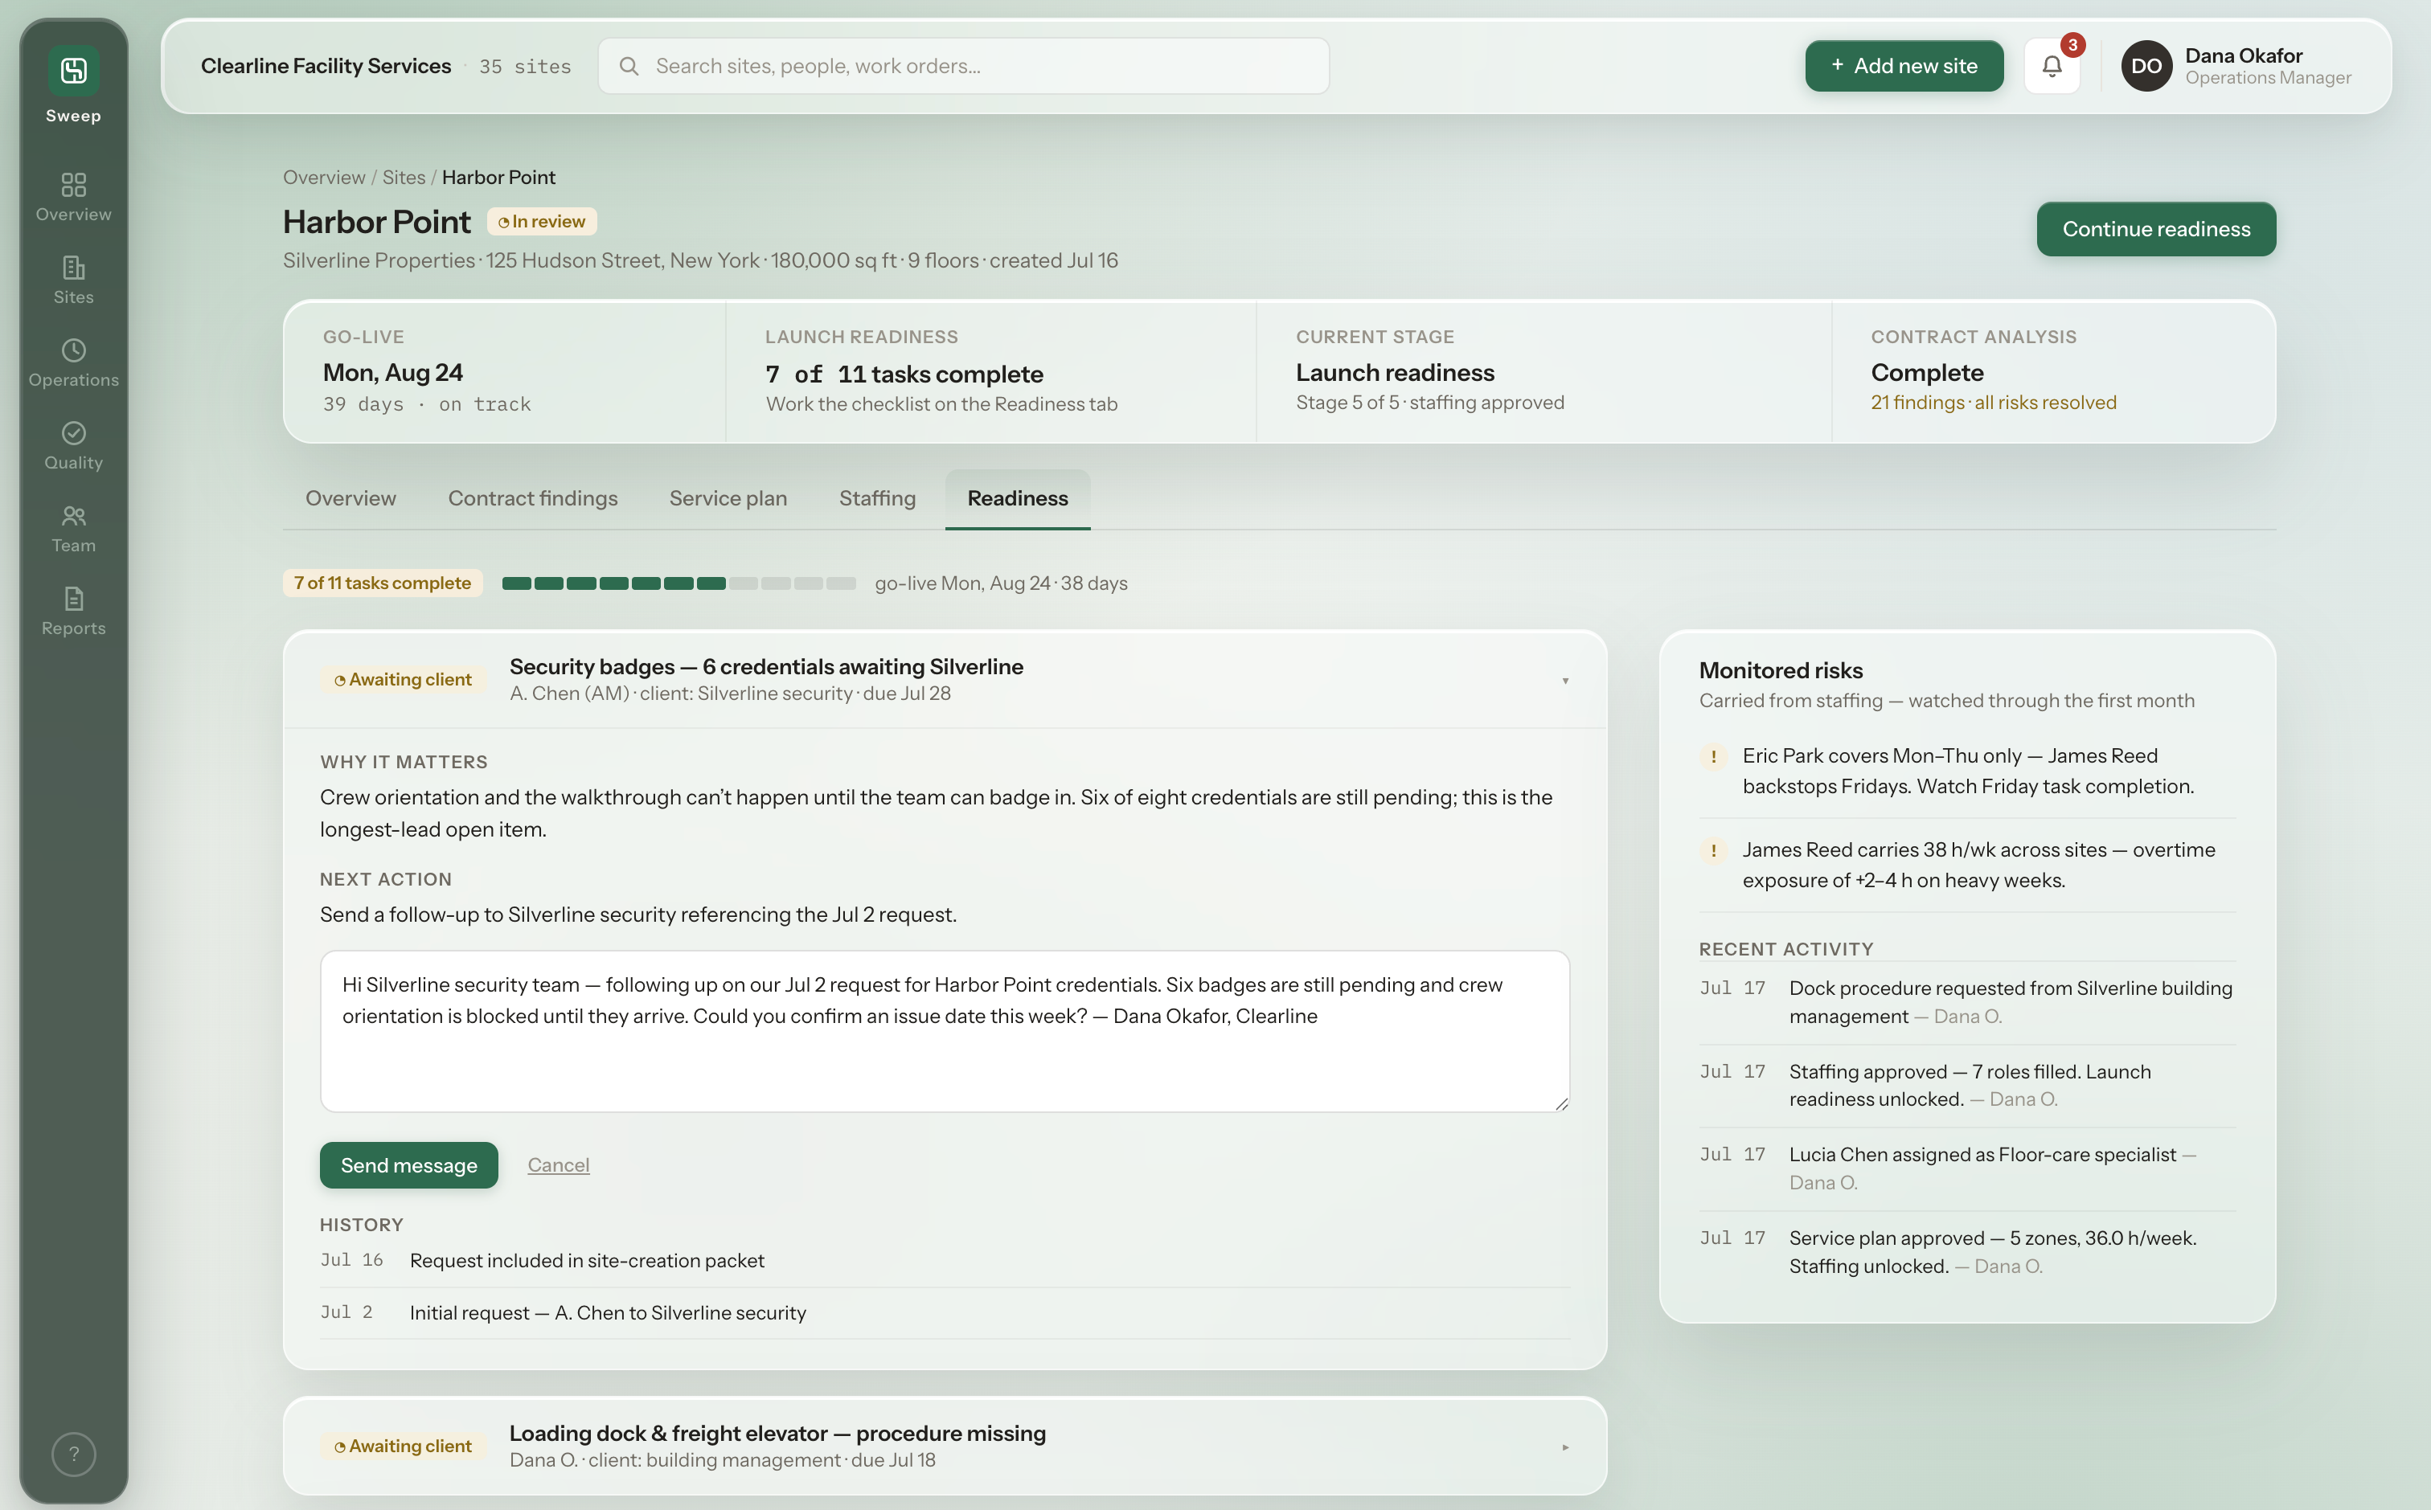The width and height of the screenshot is (2431, 1510).
Task: Switch to the Contract findings tab
Action: pos(532,498)
